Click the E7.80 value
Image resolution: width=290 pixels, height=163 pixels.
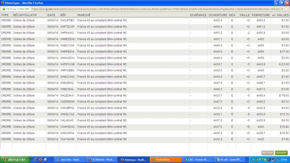[285, 139]
